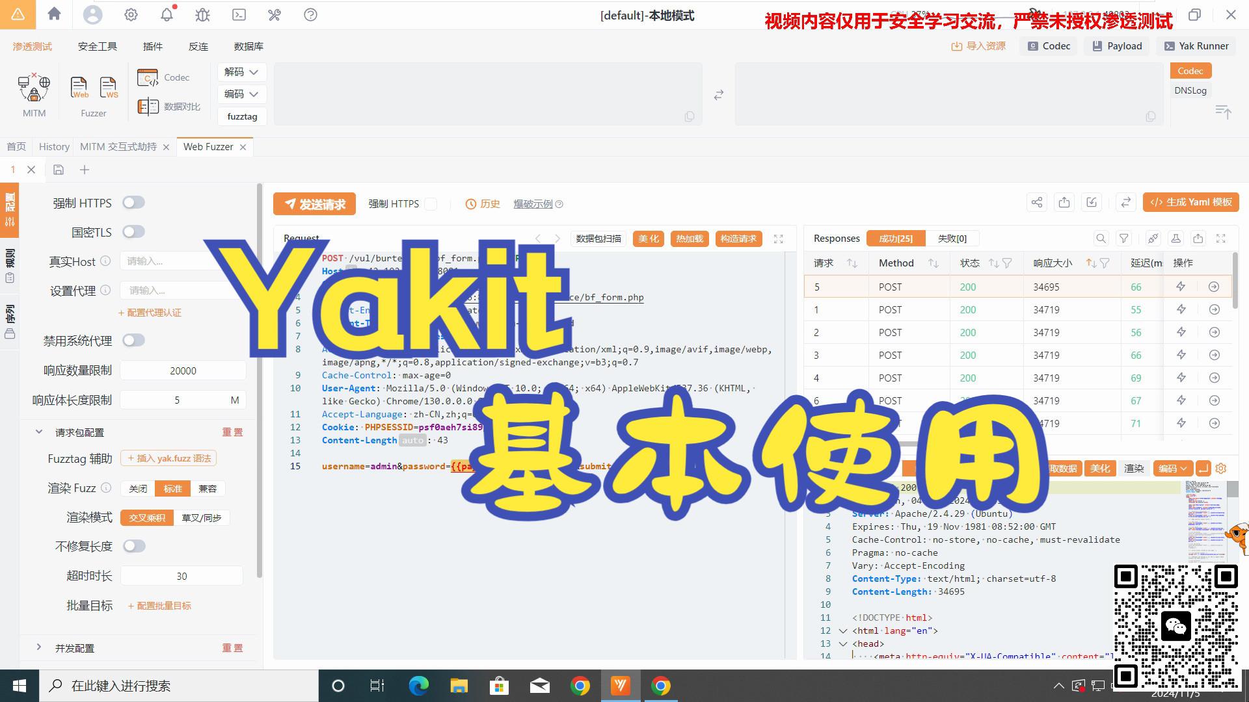This screenshot has width=1249, height=702.
Task: Toggle the 强制 HTTPS switch in sidebar
Action: pyautogui.click(x=134, y=203)
